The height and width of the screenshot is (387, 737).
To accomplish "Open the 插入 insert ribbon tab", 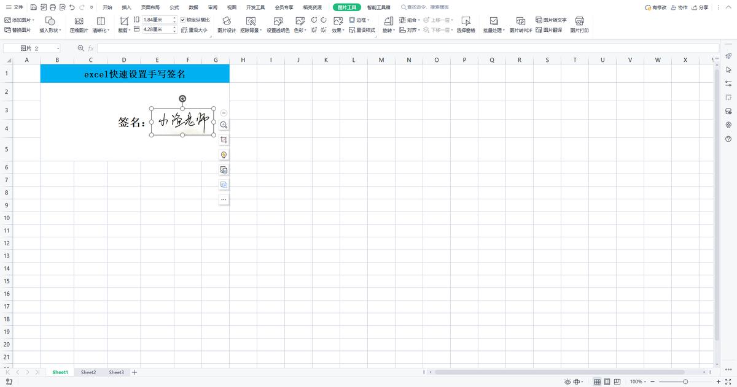I will pyautogui.click(x=127, y=7).
